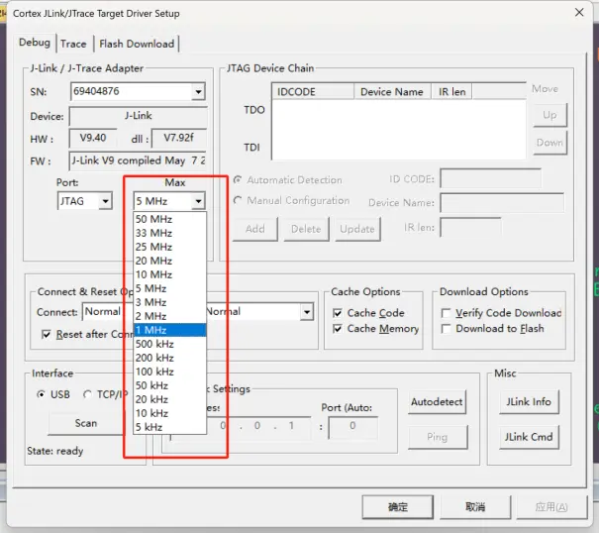This screenshot has height=534, width=600.
Task: Enable Download to Flash option
Action: tap(446, 329)
